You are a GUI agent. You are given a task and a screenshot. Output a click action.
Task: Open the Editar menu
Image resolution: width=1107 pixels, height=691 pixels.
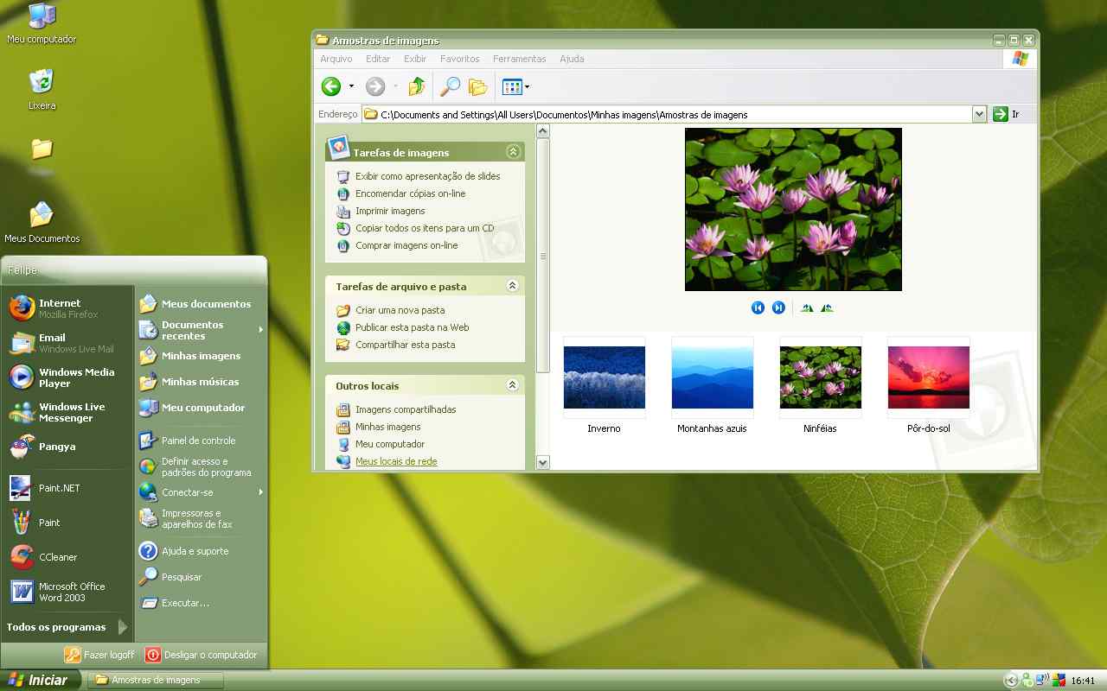pyautogui.click(x=378, y=59)
